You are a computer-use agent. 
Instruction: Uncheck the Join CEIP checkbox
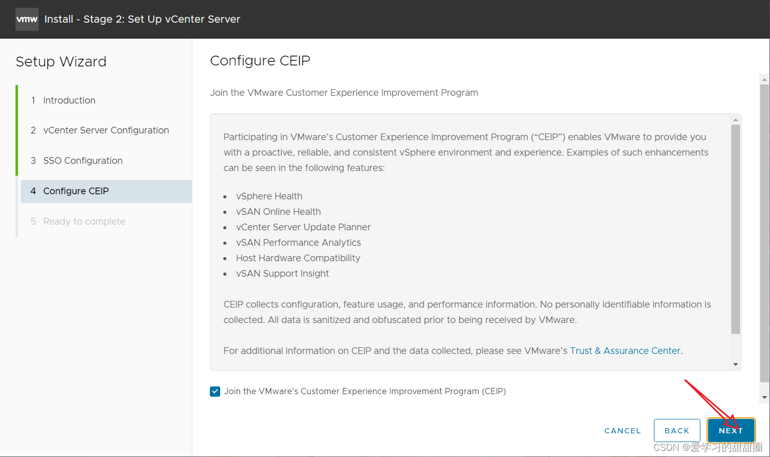pos(215,392)
